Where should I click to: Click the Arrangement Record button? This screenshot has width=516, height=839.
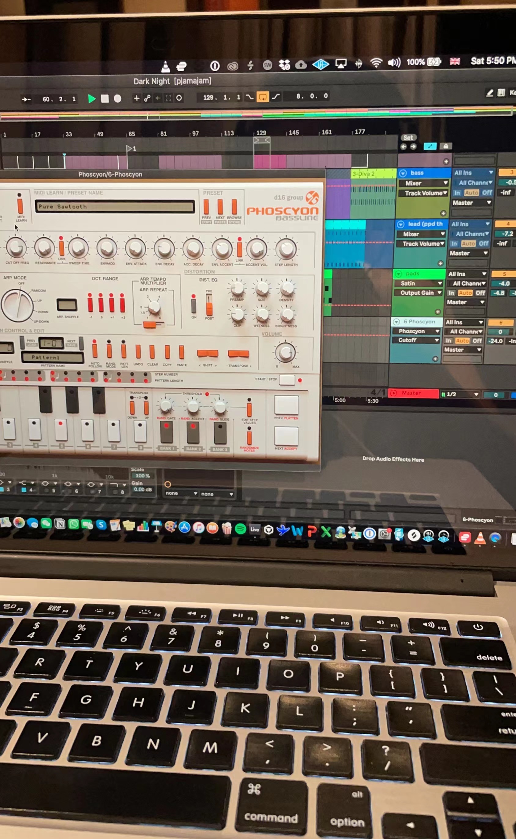pos(117,99)
